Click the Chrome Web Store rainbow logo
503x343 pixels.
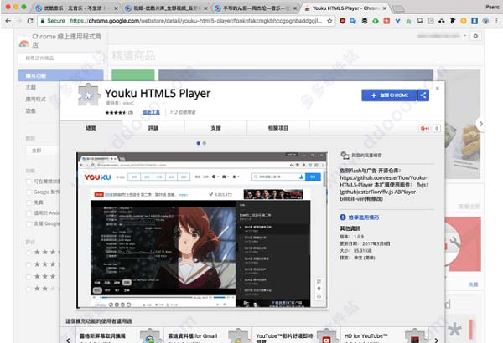coord(24,44)
